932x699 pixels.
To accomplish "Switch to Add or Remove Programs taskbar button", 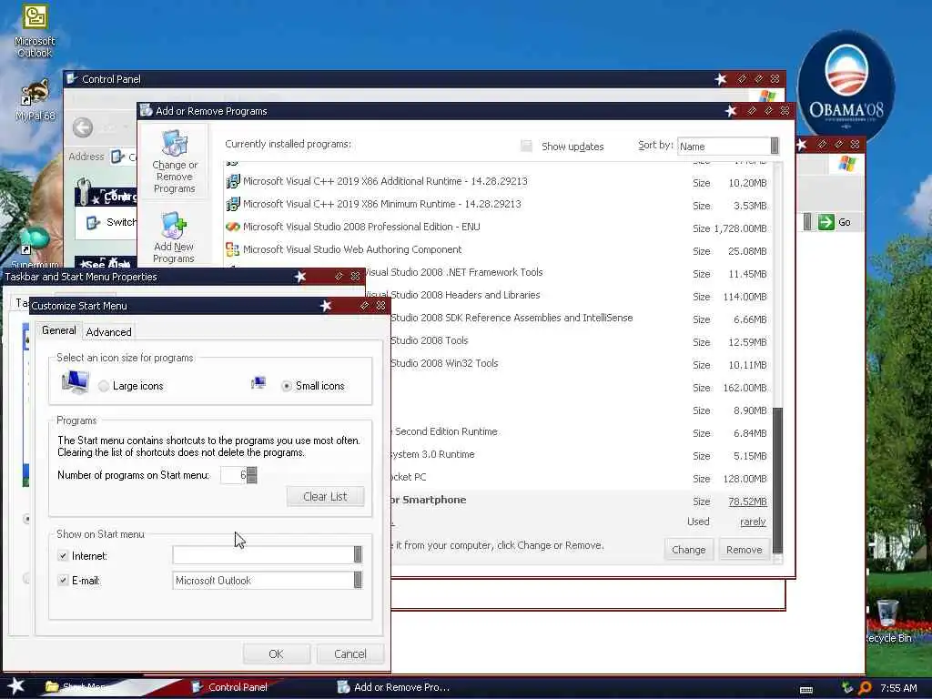I will click(393, 687).
